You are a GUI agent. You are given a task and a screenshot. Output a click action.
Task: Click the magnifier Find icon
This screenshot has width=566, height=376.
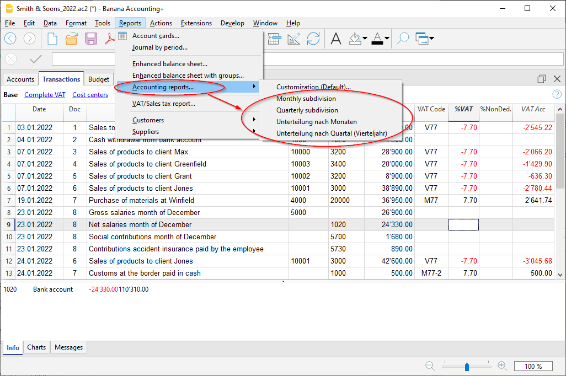pyautogui.click(x=403, y=39)
